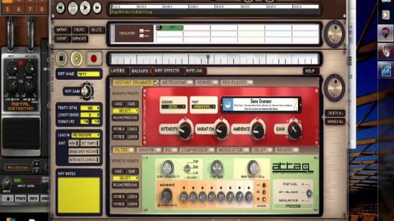Toggle the EQ effect checkbox

(x=174, y=150)
